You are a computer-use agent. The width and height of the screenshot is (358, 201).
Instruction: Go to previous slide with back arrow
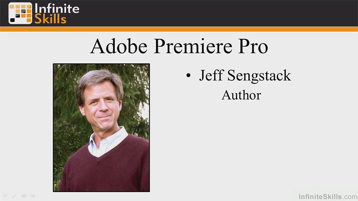click(5, 195)
